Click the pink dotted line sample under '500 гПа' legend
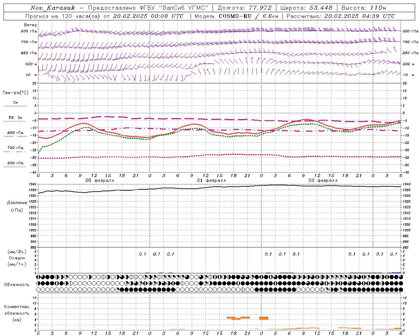Viewport: 420px width, 336px height. [x=15, y=167]
